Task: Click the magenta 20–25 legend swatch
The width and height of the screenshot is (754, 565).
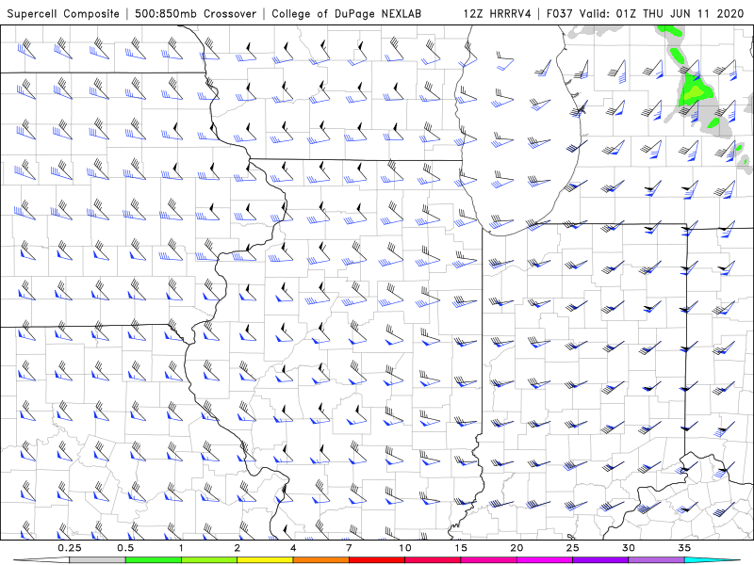Action: click(545, 560)
